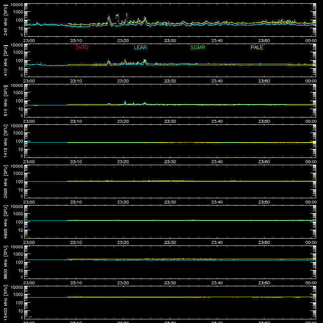Click the 100 y-axis value of the 2695 MHz plot

point(19,182)
